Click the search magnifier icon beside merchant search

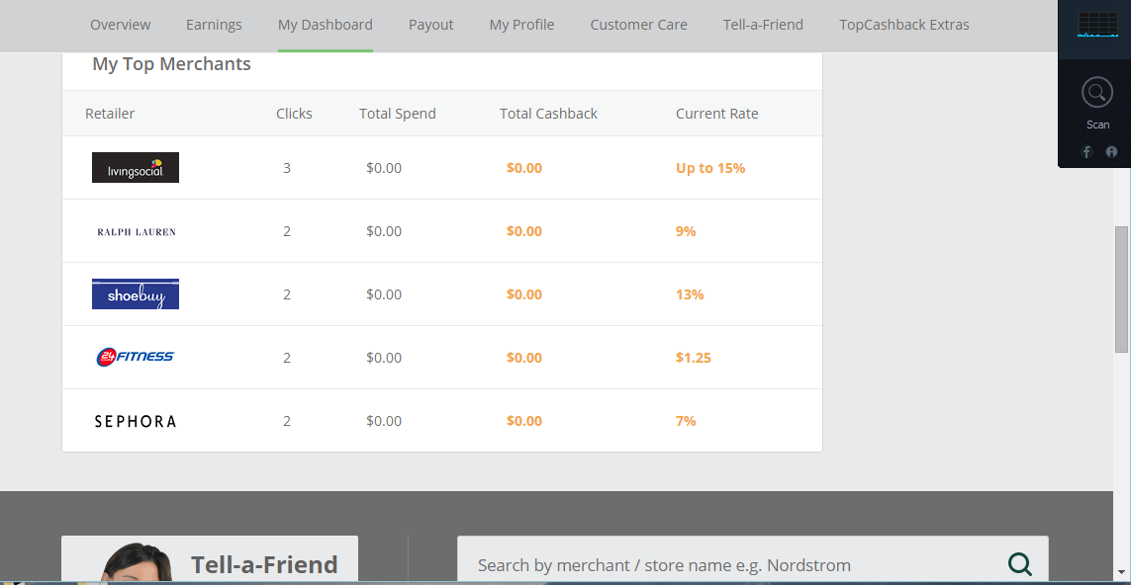point(1019,564)
